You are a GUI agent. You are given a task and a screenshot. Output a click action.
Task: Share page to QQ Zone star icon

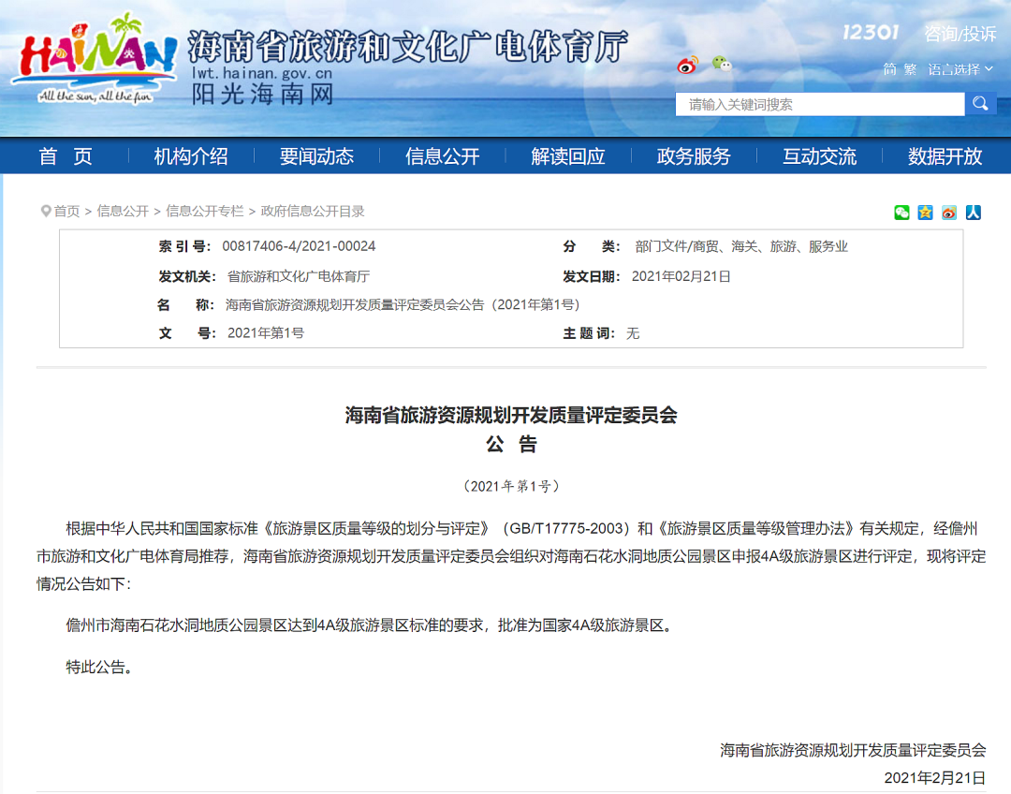pos(925,213)
